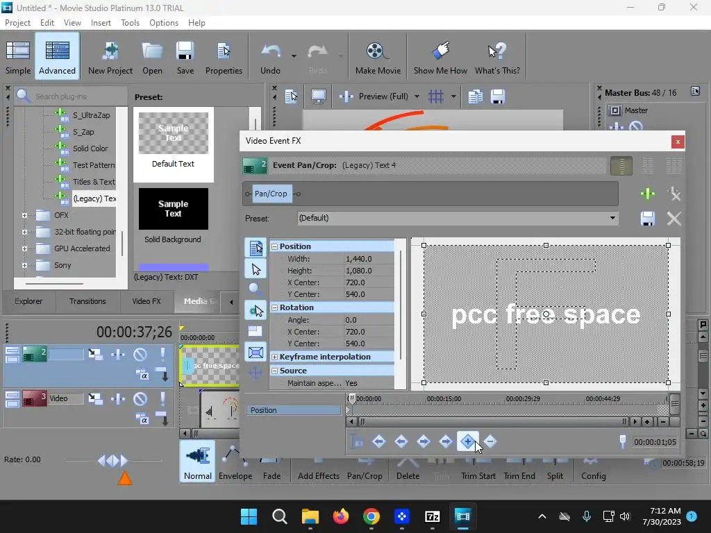The width and height of the screenshot is (711, 533).
Task: Remove selected plug-in in Video Event FX
Action: pos(674,194)
